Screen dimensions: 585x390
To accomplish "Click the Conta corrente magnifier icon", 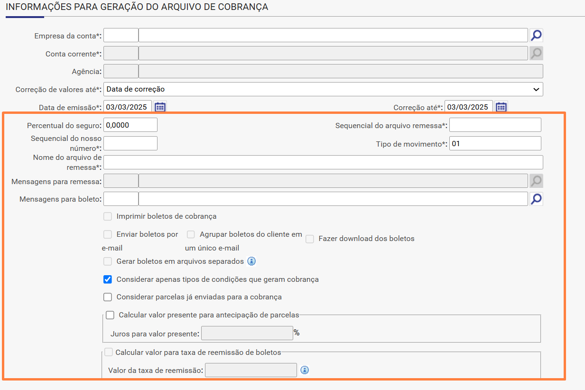I will point(536,53).
